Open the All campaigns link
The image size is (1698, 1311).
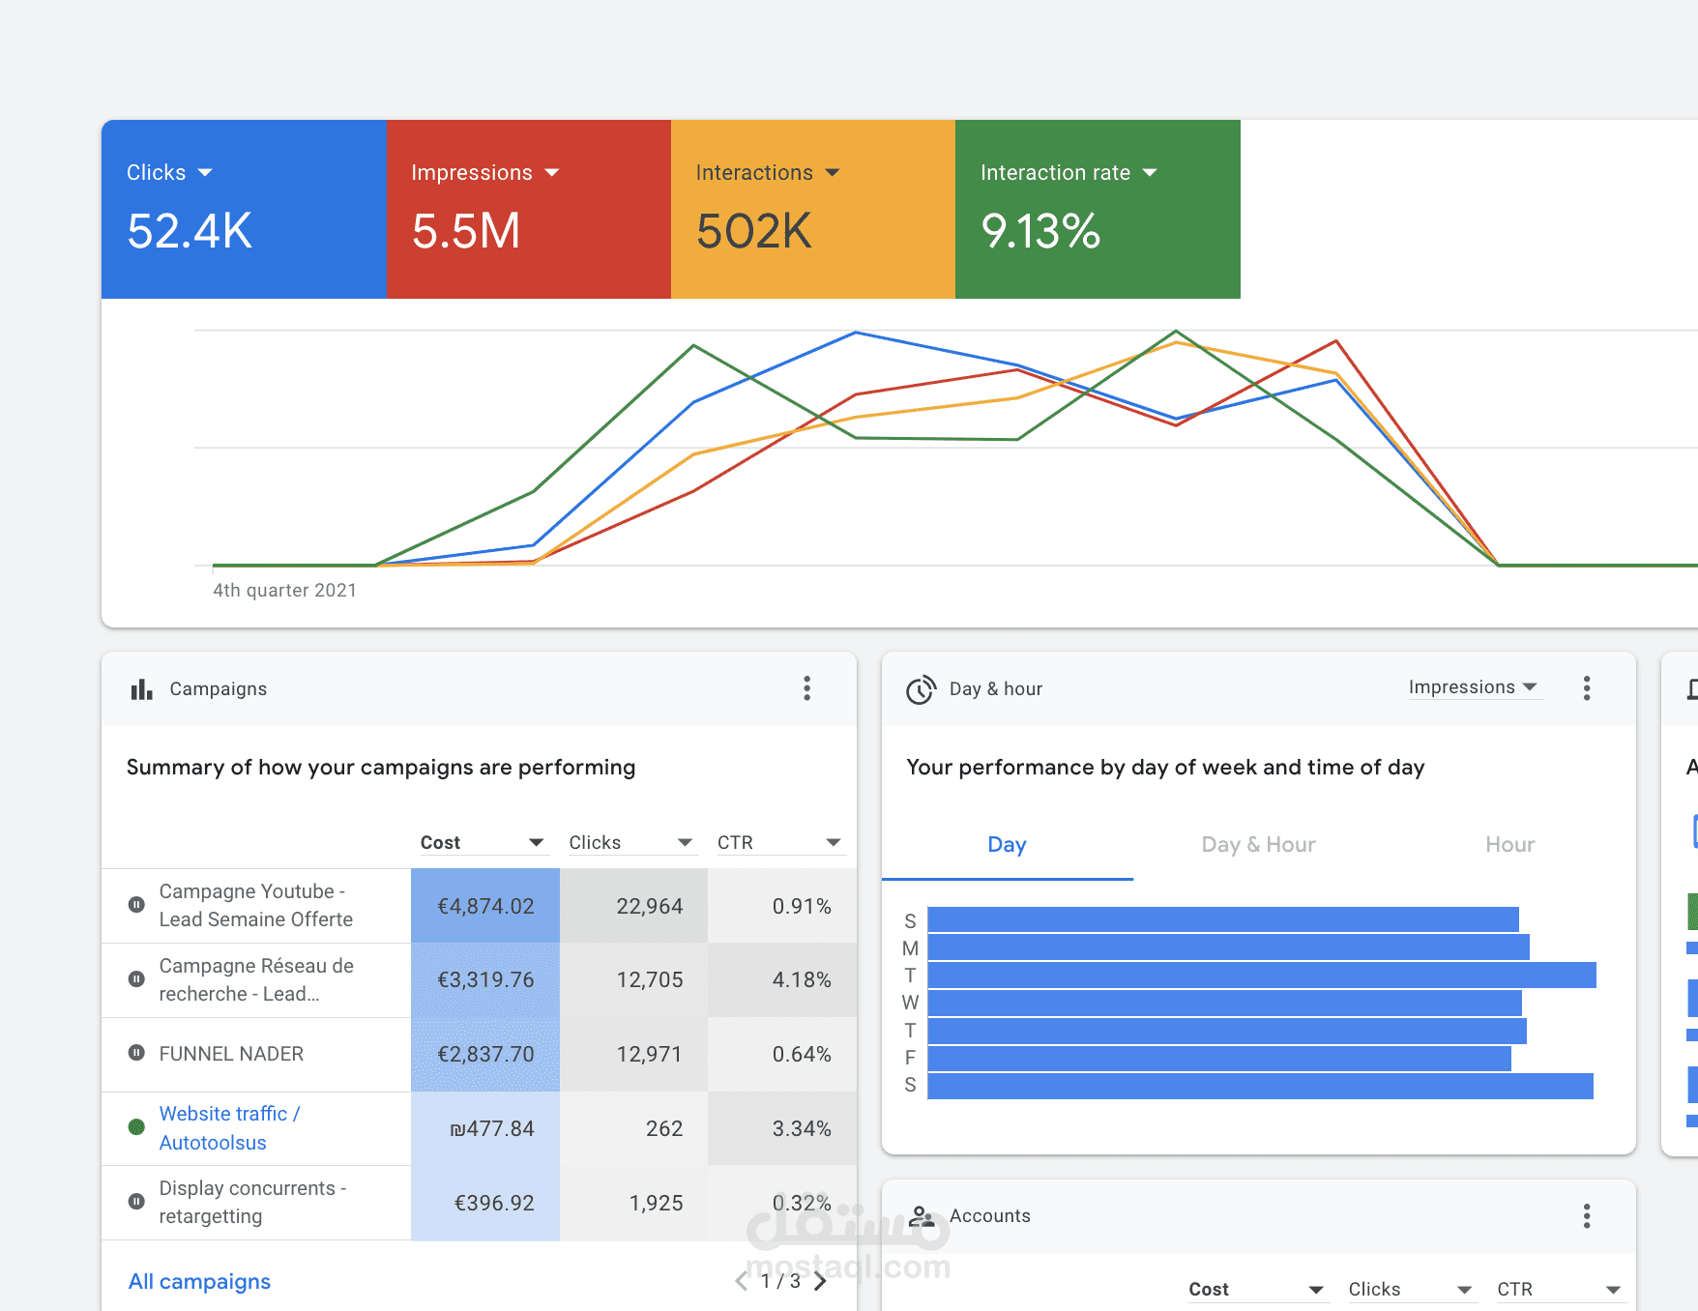(x=199, y=1281)
